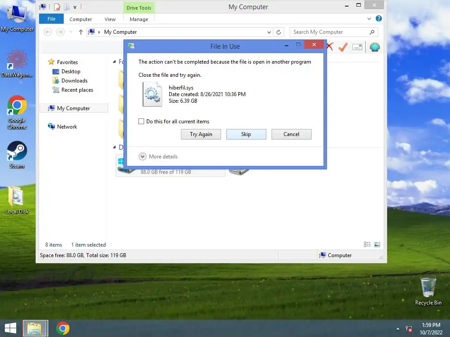Image resolution: width=450 pixels, height=337 pixels.
Task: Click the Forward navigation arrow
Action: click(60, 32)
